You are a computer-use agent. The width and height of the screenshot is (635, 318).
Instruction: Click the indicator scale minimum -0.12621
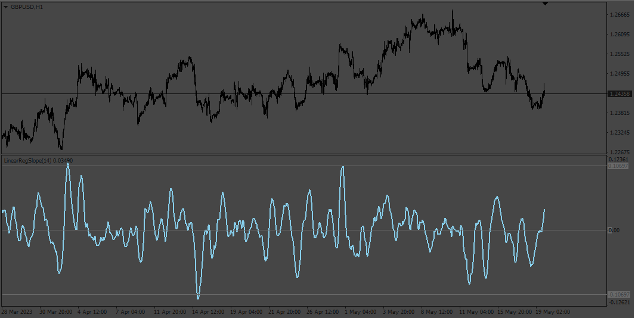[619, 303]
